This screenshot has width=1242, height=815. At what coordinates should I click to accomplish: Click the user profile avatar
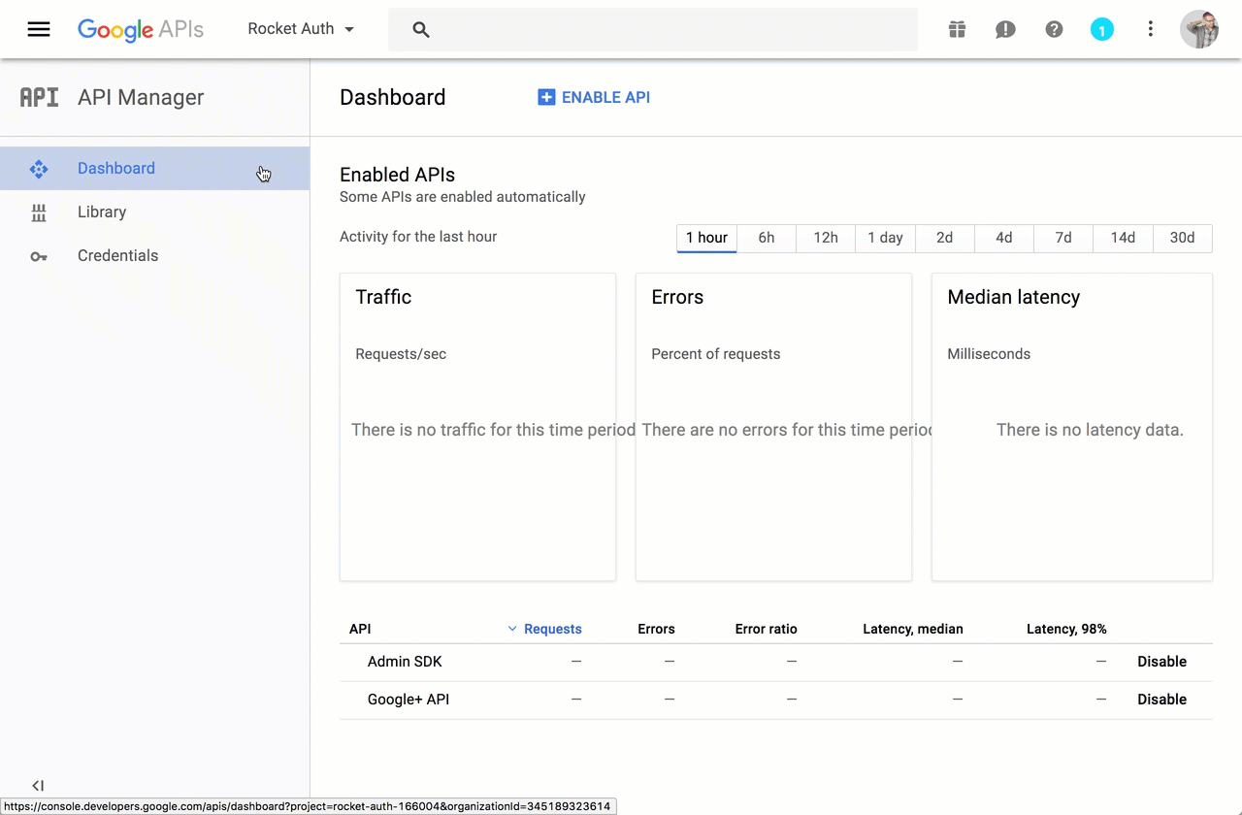pyautogui.click(x=1198, y=29)
